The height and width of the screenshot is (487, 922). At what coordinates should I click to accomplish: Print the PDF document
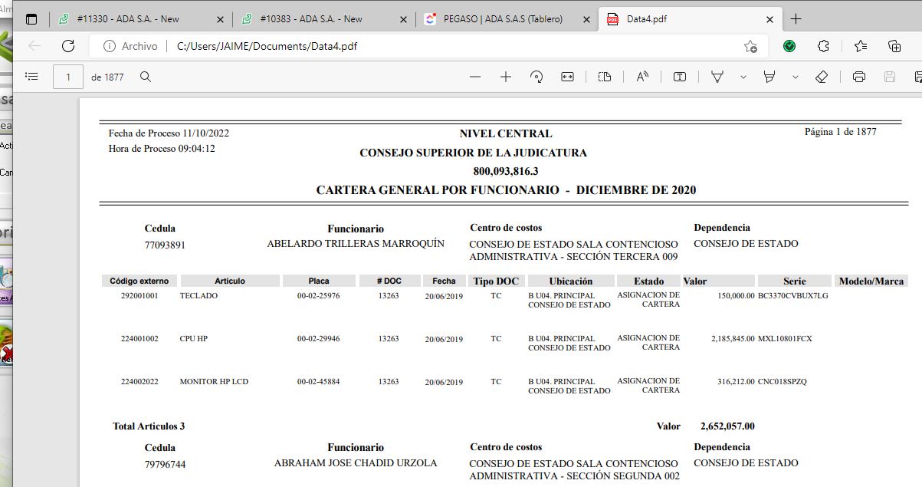859,77
